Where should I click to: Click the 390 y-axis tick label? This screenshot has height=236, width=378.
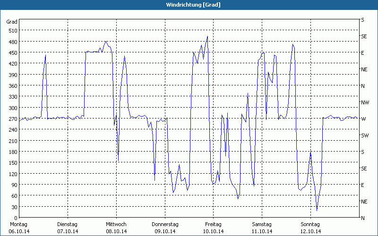(x=13, y=75)
